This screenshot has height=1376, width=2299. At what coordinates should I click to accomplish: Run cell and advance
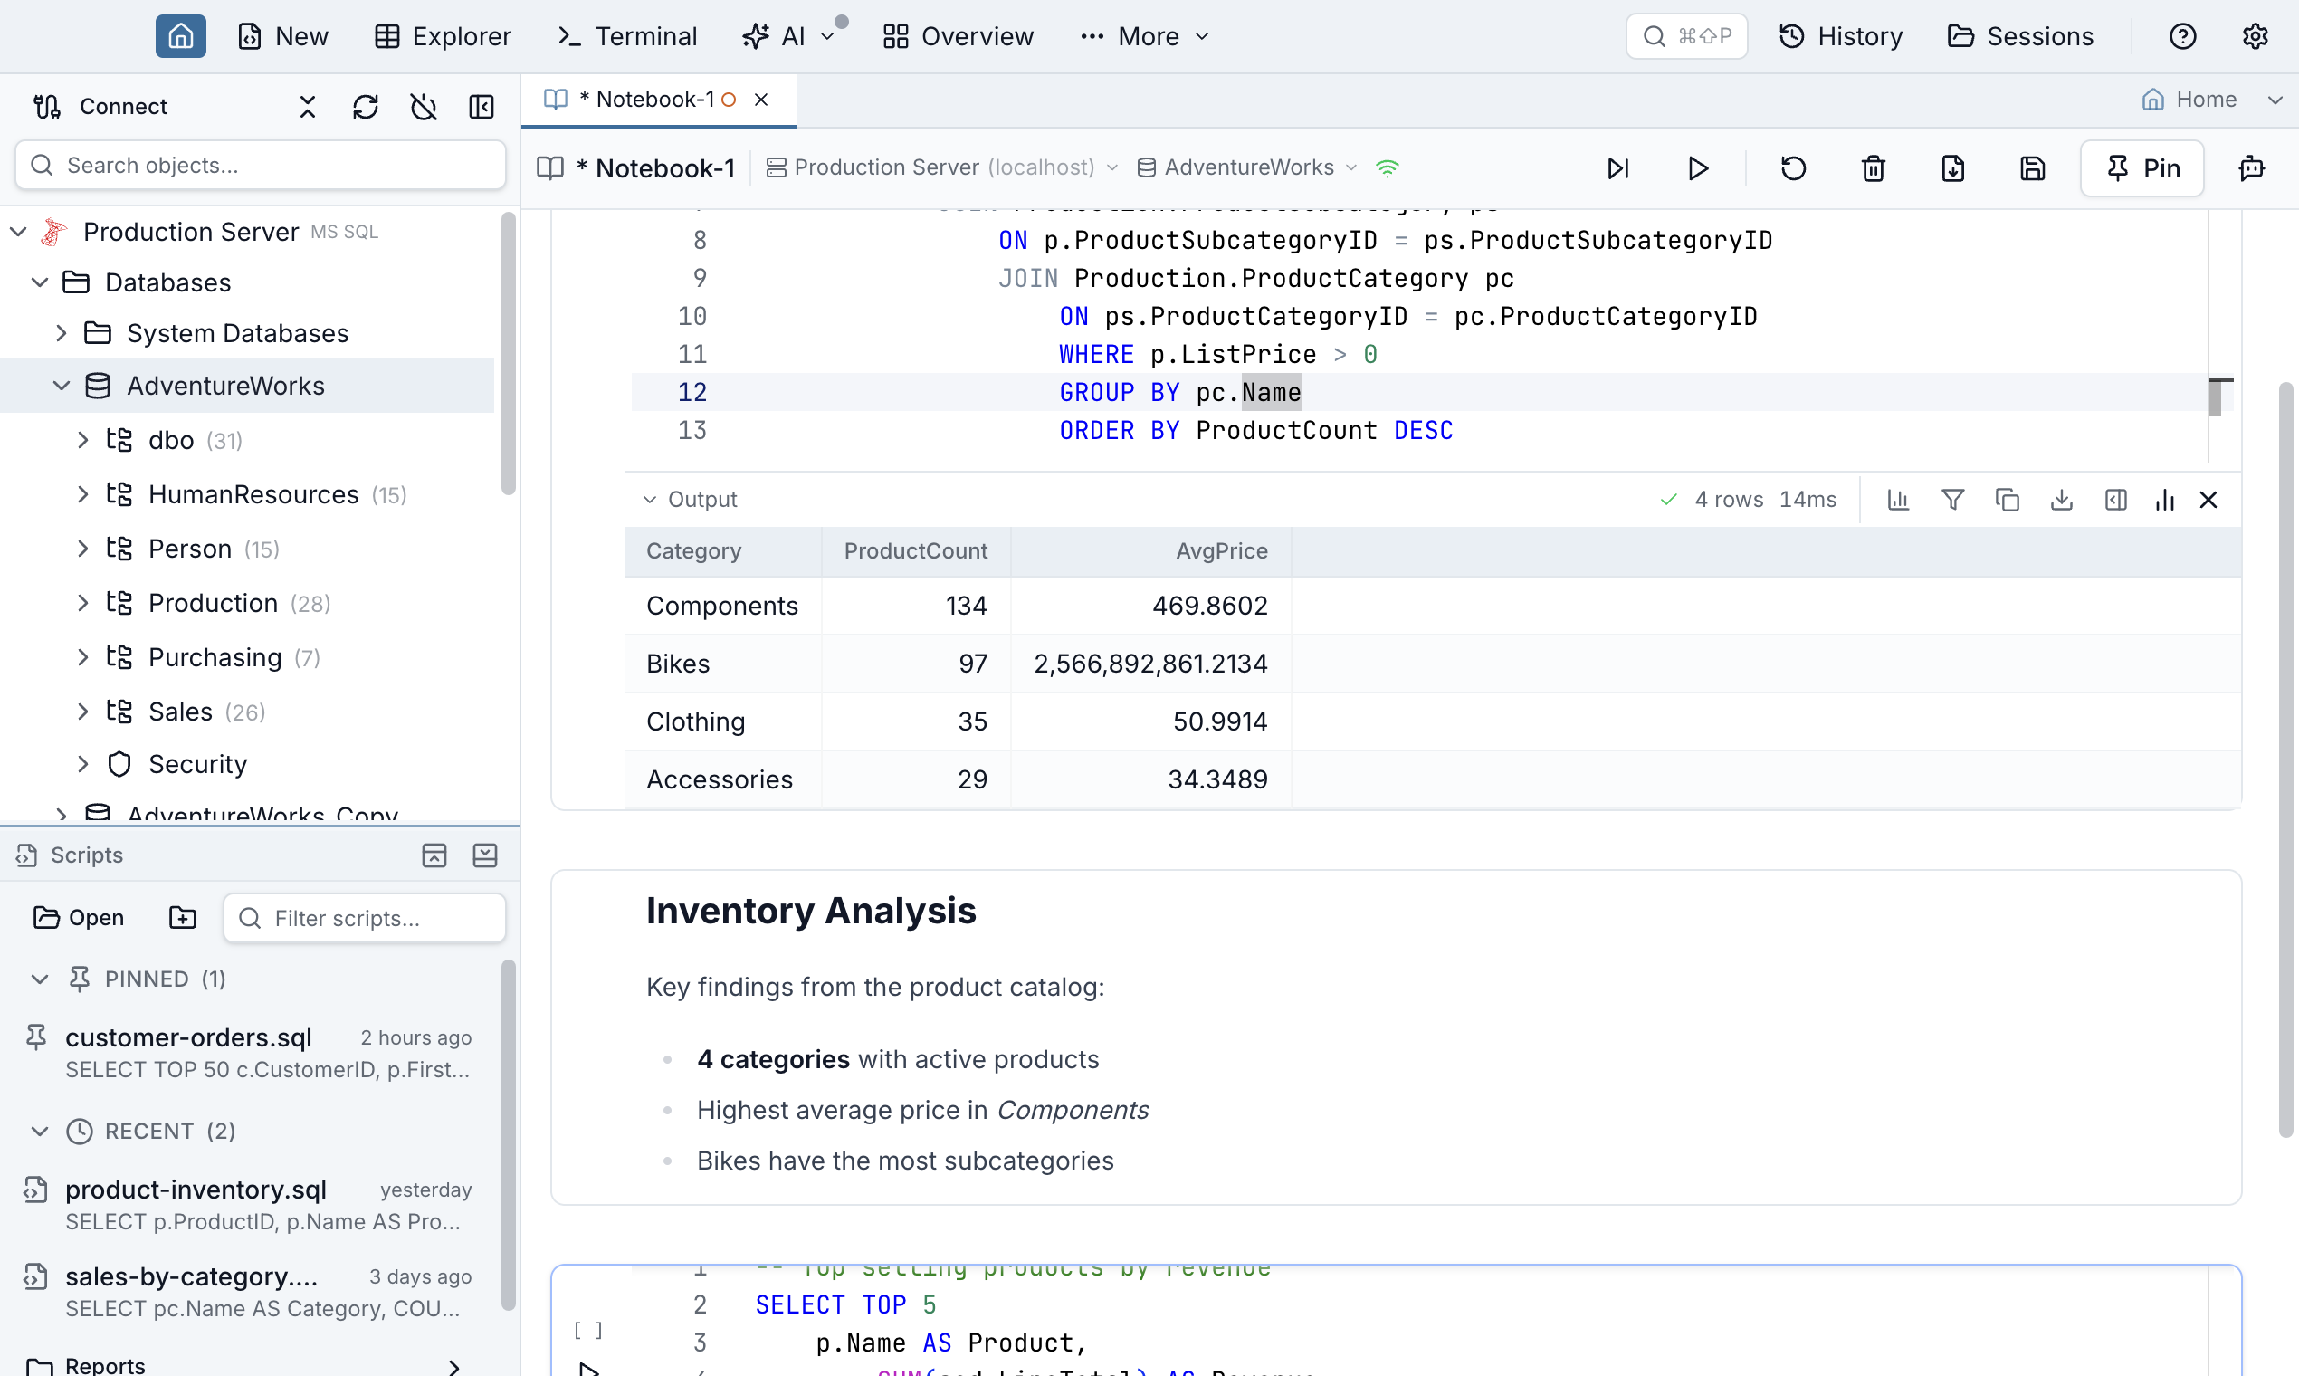1618,167
